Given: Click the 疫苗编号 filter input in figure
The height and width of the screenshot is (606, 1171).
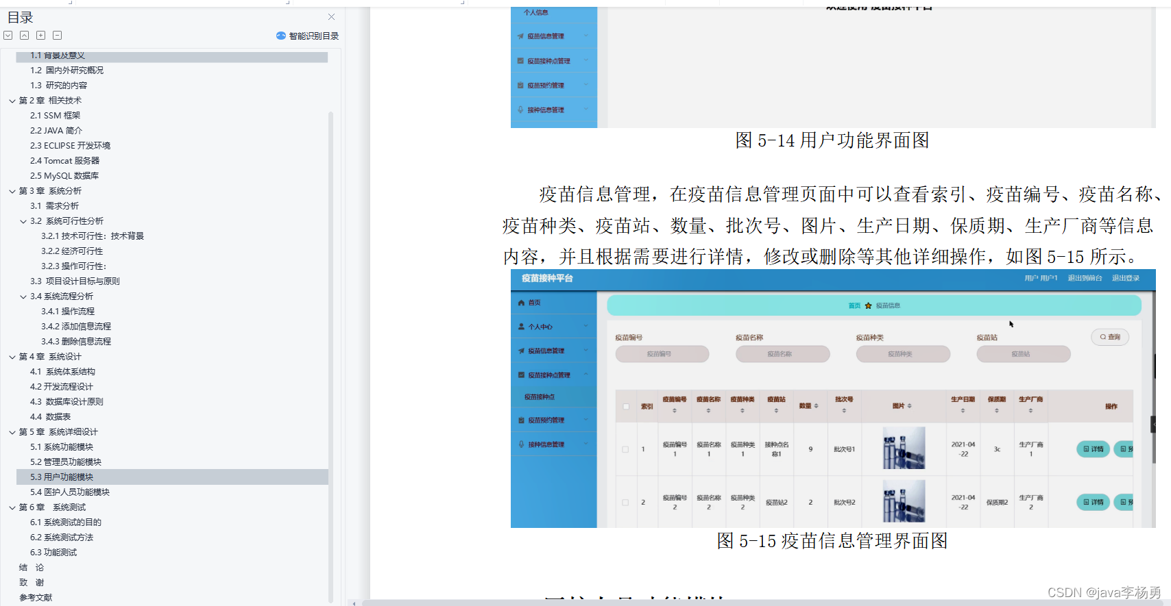Looking at the screenshot, I should point(662,354).
